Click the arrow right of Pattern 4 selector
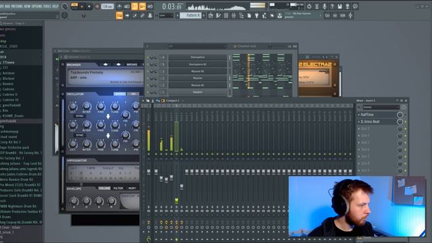The image size is (432, 243). coord(204,16)
